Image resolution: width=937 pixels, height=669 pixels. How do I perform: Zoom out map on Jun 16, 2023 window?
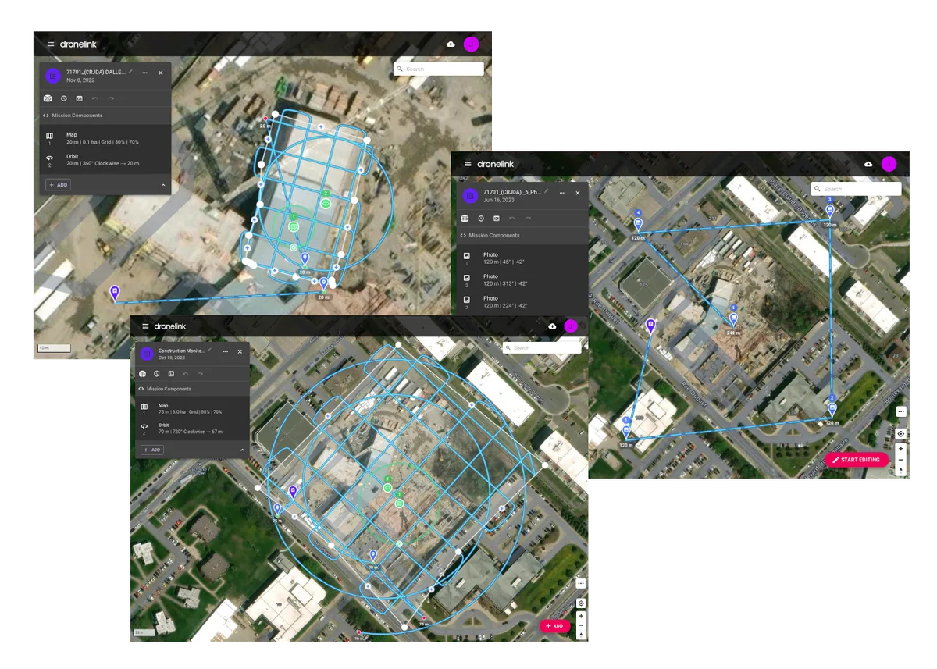[x=901, y=460]
